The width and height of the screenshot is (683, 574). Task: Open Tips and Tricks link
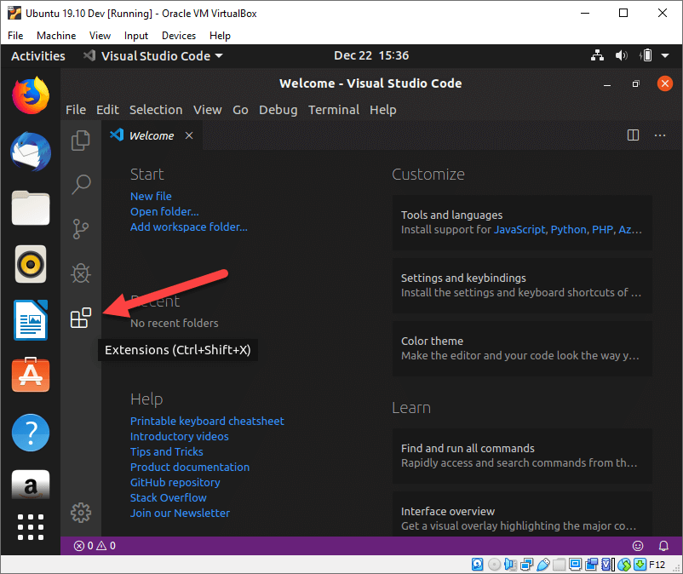click(167, 451)
